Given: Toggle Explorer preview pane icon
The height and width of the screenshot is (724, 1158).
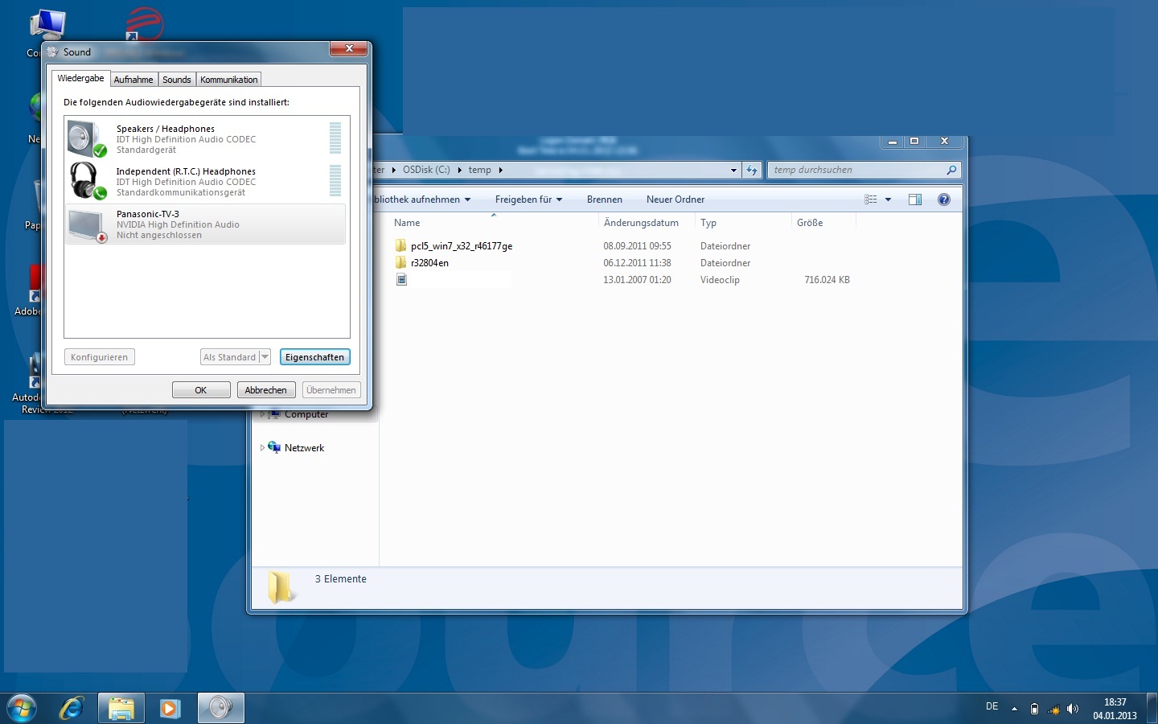Looking at the screenshot, I should [915, 200].
